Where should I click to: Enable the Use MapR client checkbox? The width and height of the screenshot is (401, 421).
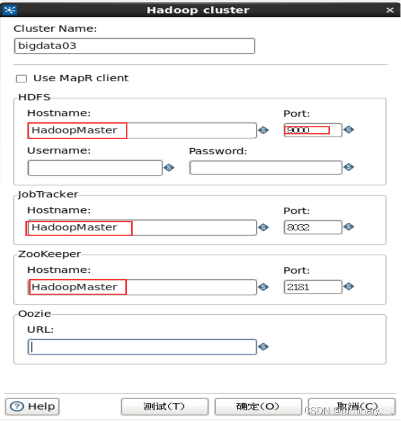(22, 78)
